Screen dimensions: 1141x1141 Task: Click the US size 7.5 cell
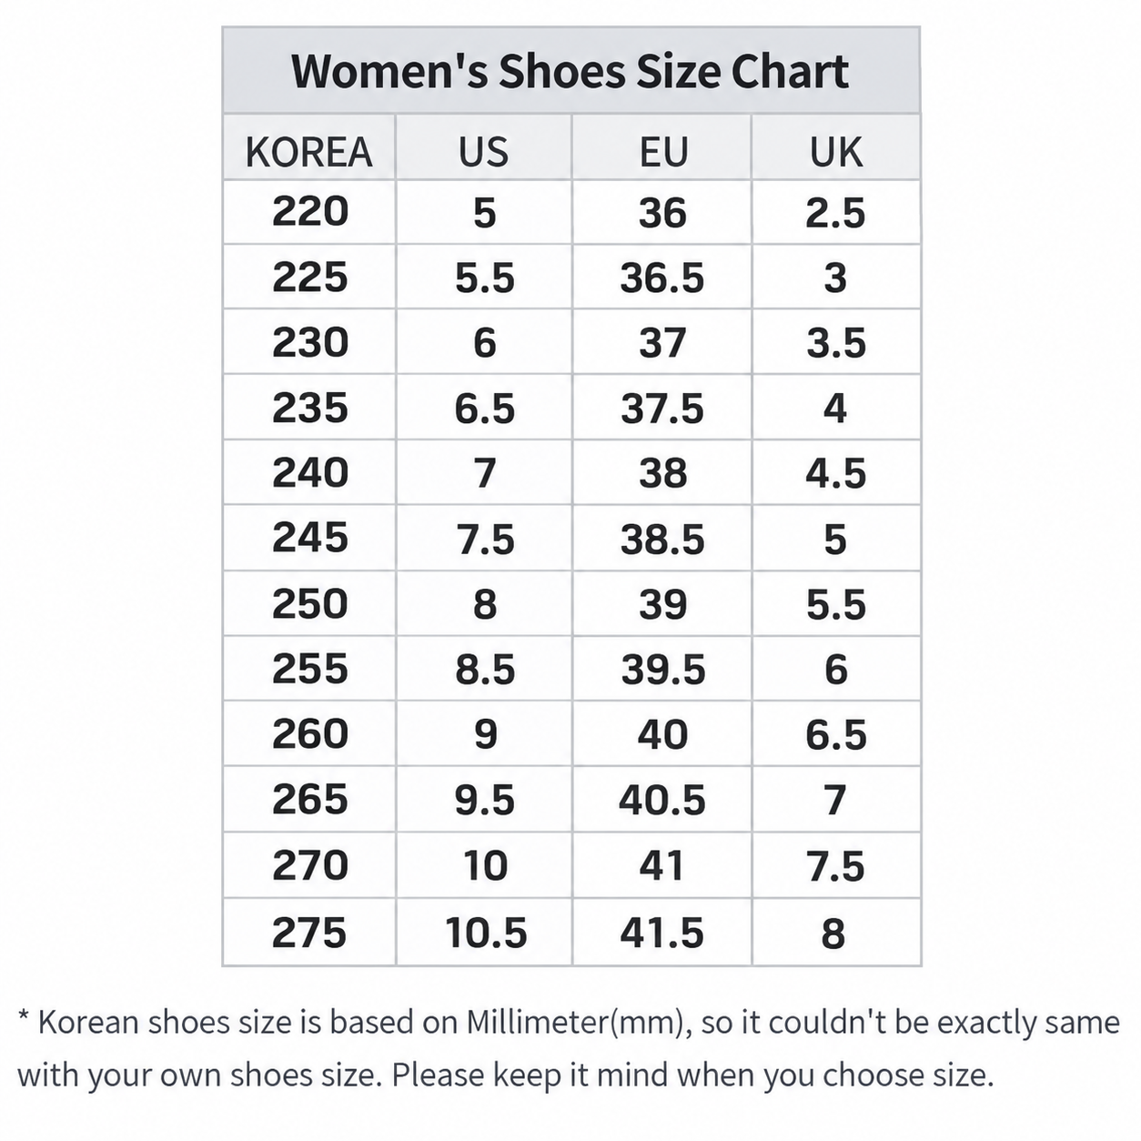(x=483, y=539)
